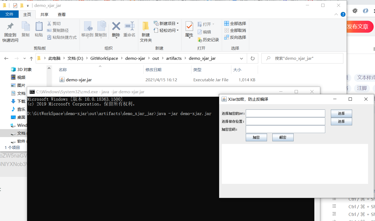This screenshot has width=375, height=221.
Task: Click the first 选择 button for the jar file
Action: 341,113
